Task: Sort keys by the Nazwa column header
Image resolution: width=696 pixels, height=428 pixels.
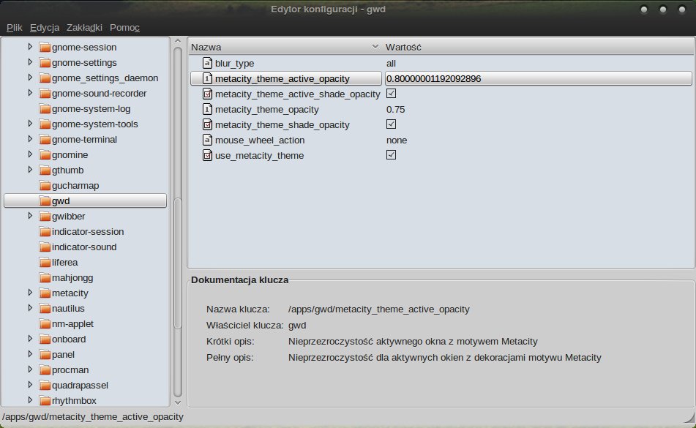Action: [285, 47]
